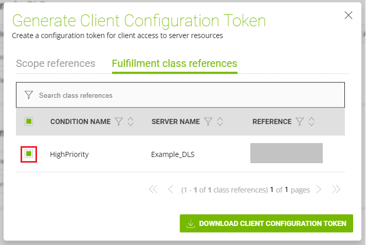Screen dimensions: 367x245
Task: Switch to the Scope references tab
Action: [x=56, y=63]
